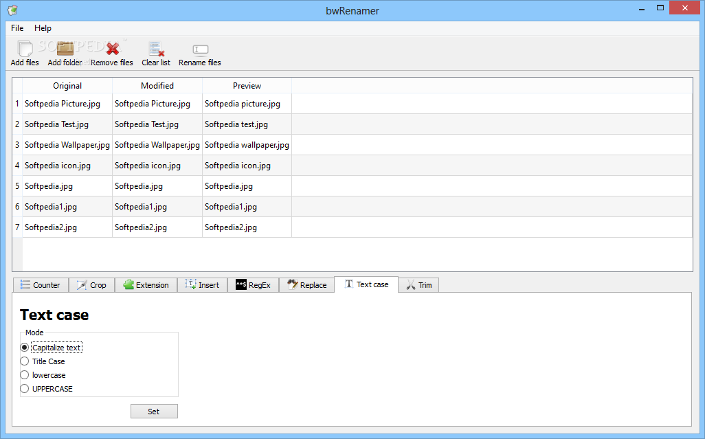This screenshot has width=705, height=439.
Task: Open the Help menu
Action: (43, 28)
